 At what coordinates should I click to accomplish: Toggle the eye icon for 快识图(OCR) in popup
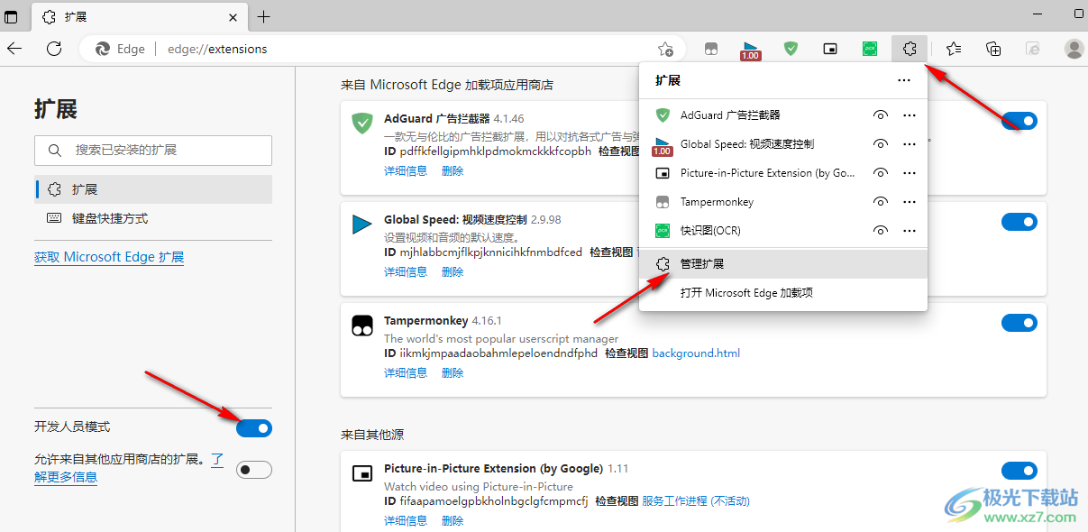click(x=882, y=231)
